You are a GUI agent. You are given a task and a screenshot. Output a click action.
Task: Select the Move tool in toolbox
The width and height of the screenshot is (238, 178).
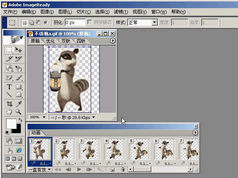[x=19, y=50]
